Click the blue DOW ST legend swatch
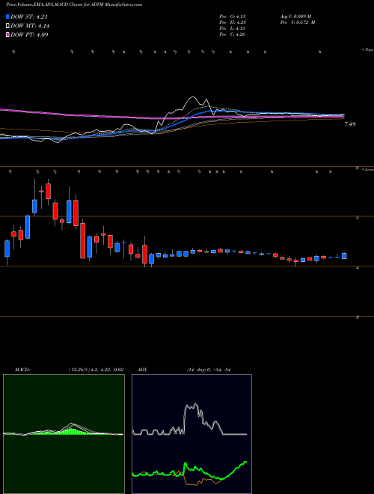The width and height of the screenshot is (374, 494). coord(7,16)
